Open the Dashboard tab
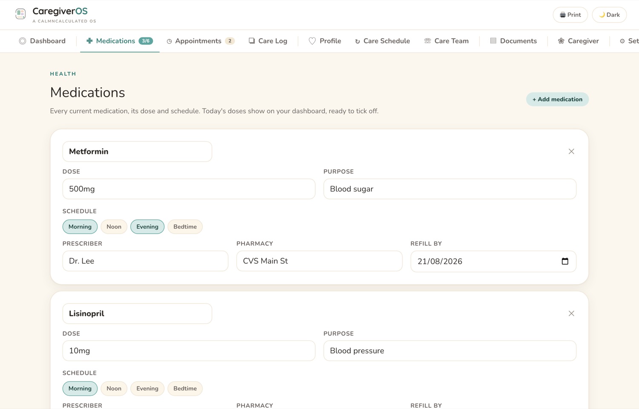 point(42,41)
